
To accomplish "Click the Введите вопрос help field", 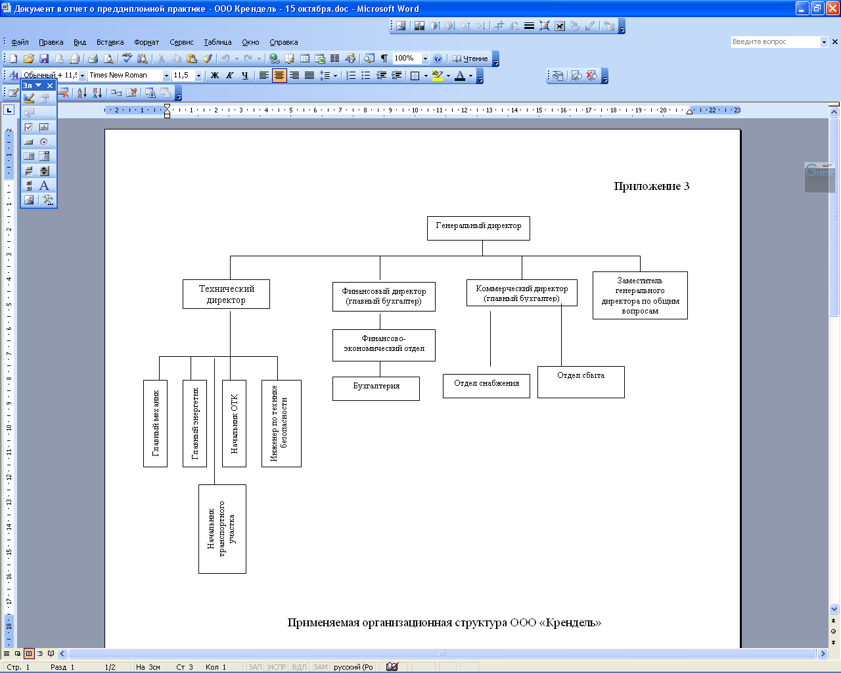I will click(775, 41).
